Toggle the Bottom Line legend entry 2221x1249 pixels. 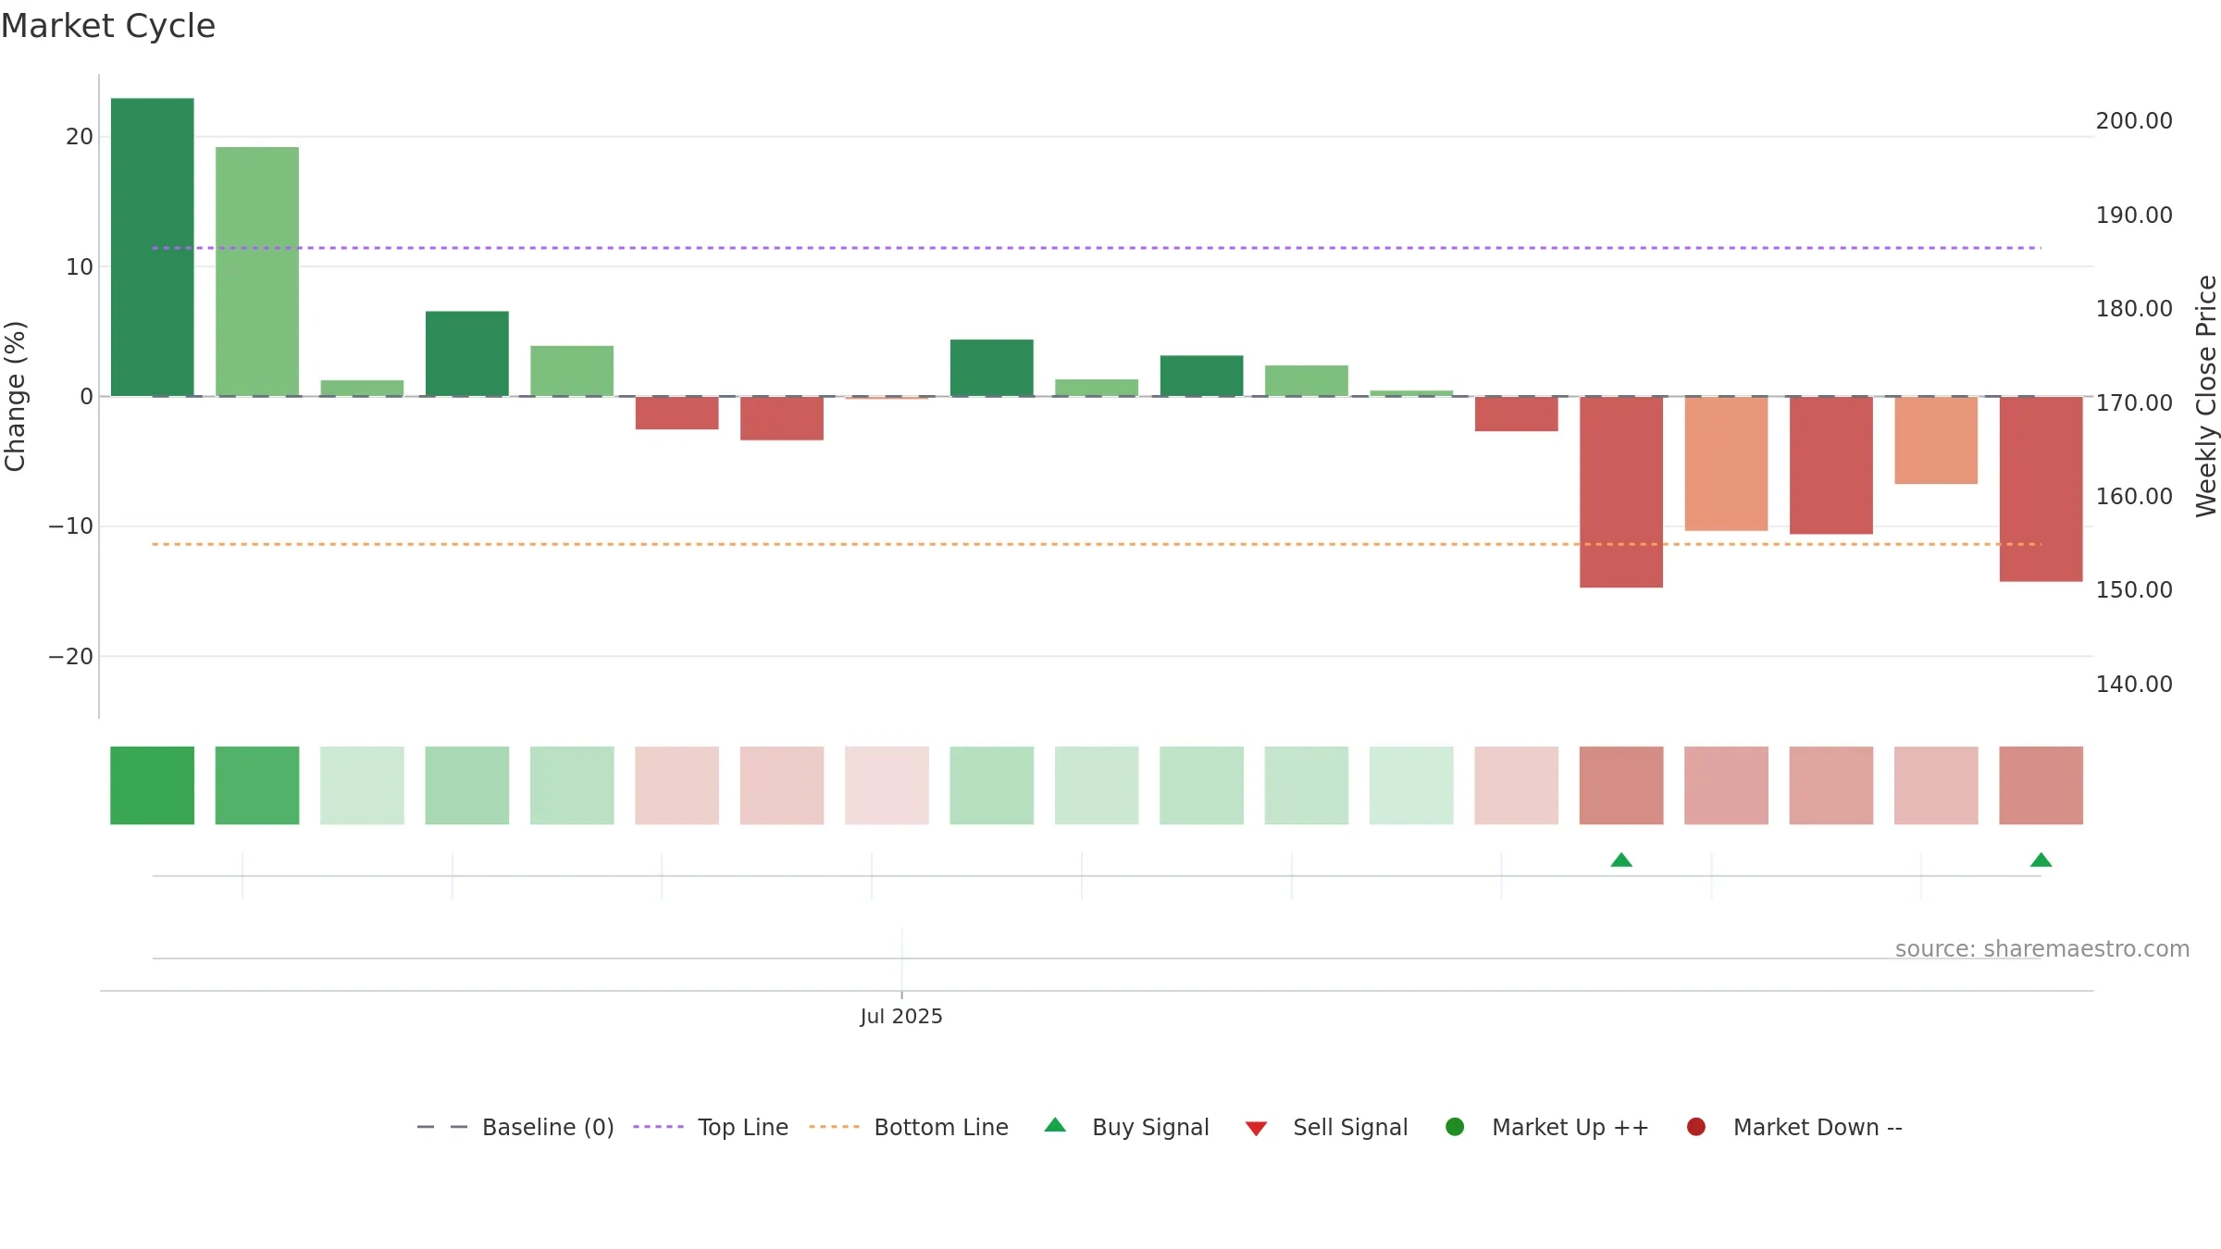(909, 1127)
